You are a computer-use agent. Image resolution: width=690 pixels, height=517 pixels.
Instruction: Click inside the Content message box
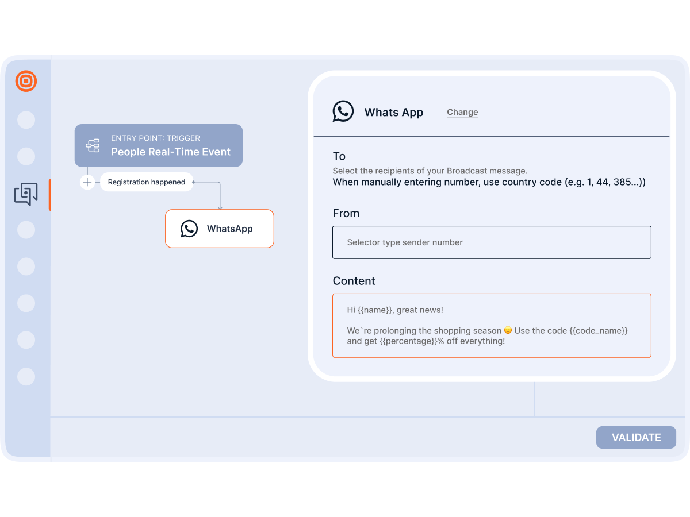[x=492, y=325]
